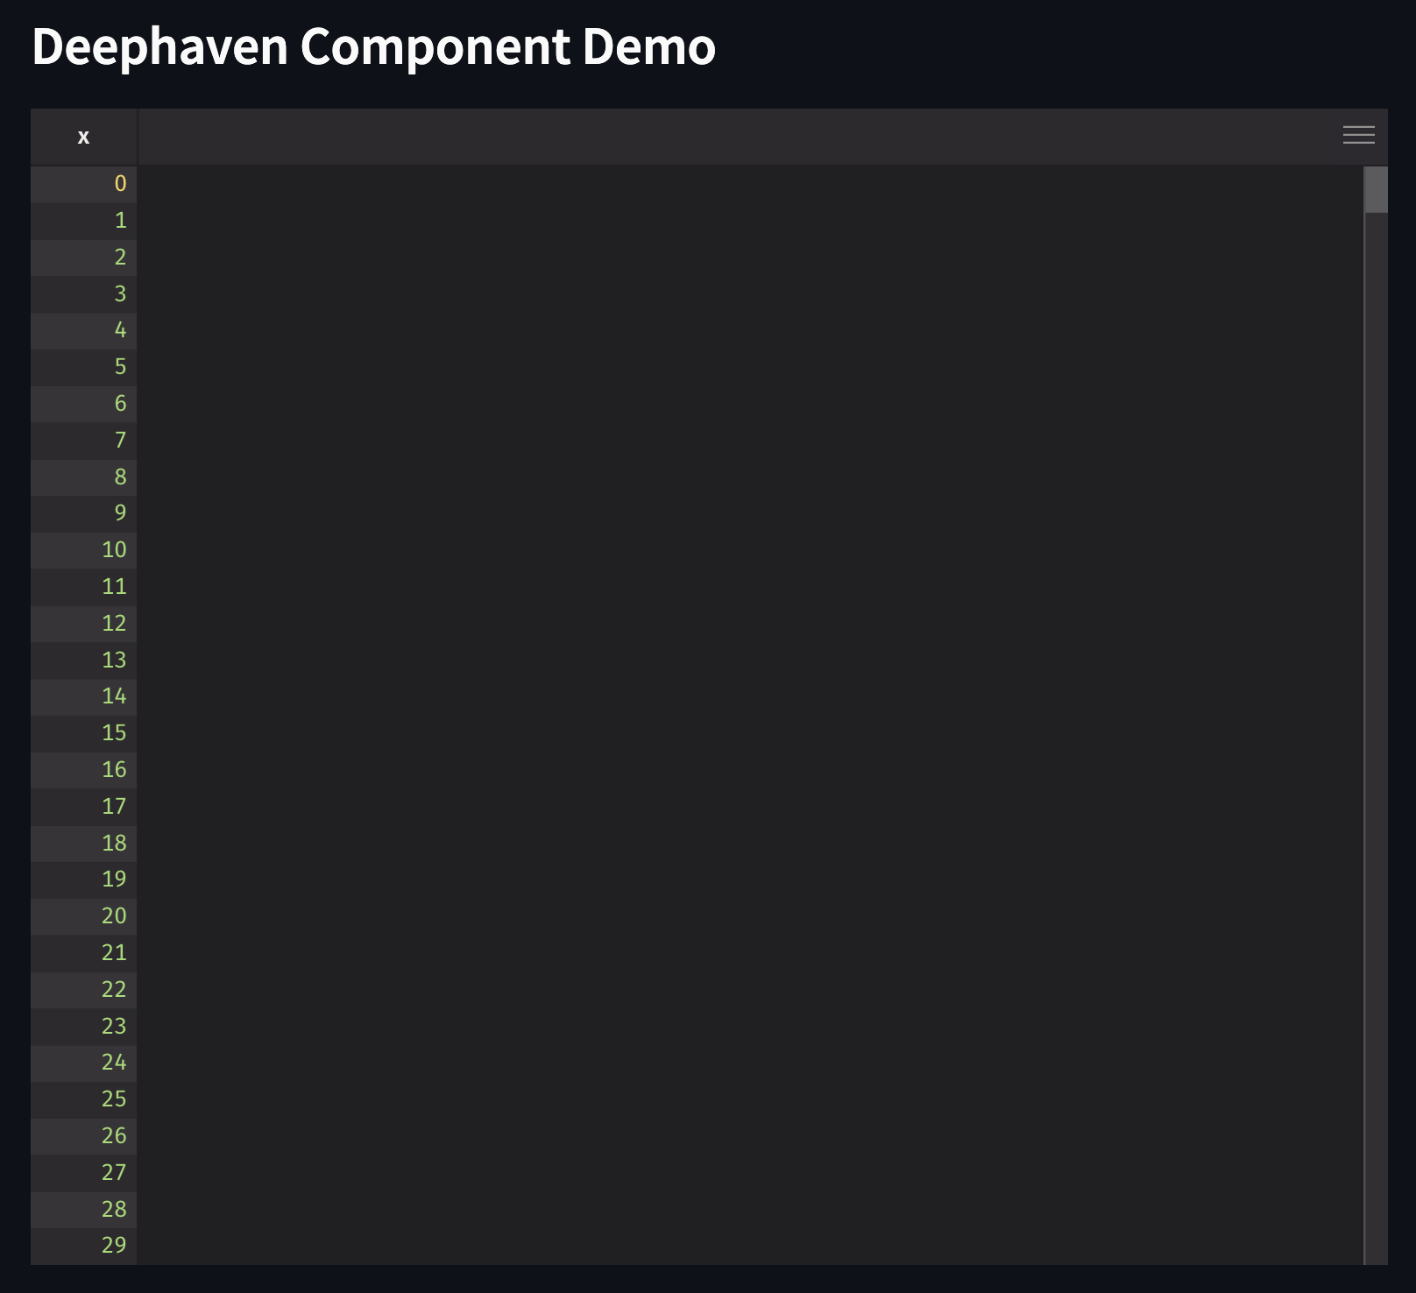Select the cell with value 18

click(x=84, y=843)
